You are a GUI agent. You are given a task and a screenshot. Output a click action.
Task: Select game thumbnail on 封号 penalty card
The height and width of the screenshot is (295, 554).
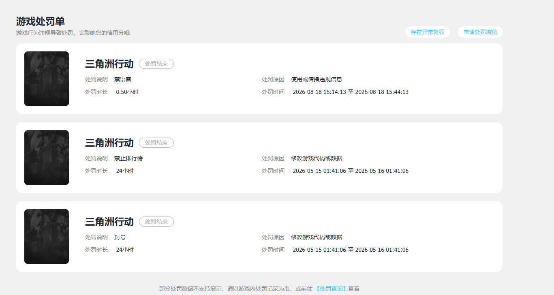47,236
